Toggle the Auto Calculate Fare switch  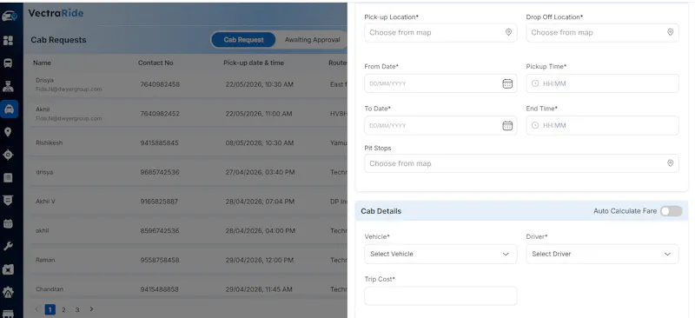click(671, 211)
